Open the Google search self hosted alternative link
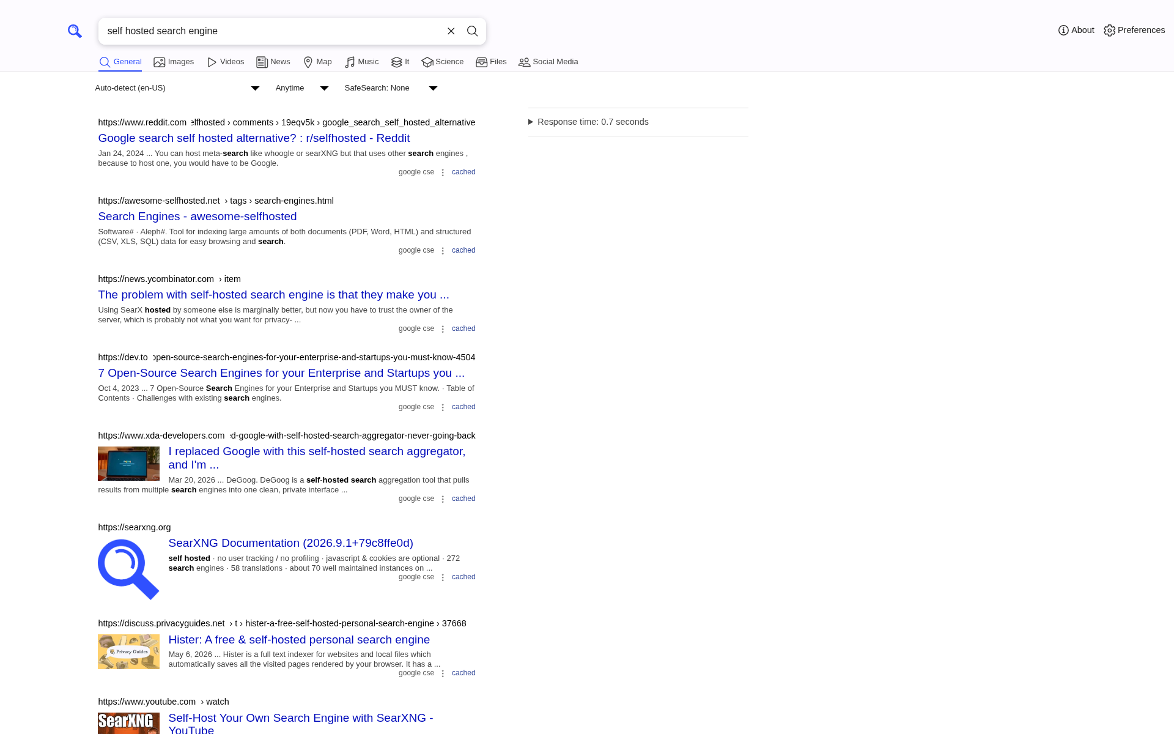 point(254,138)
